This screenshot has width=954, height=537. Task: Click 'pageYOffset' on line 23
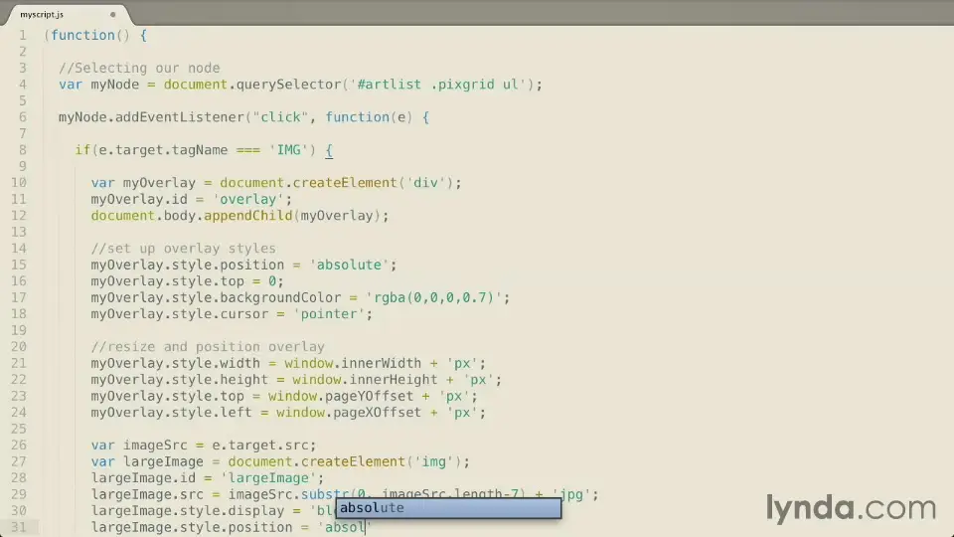(x=370, y=397)
